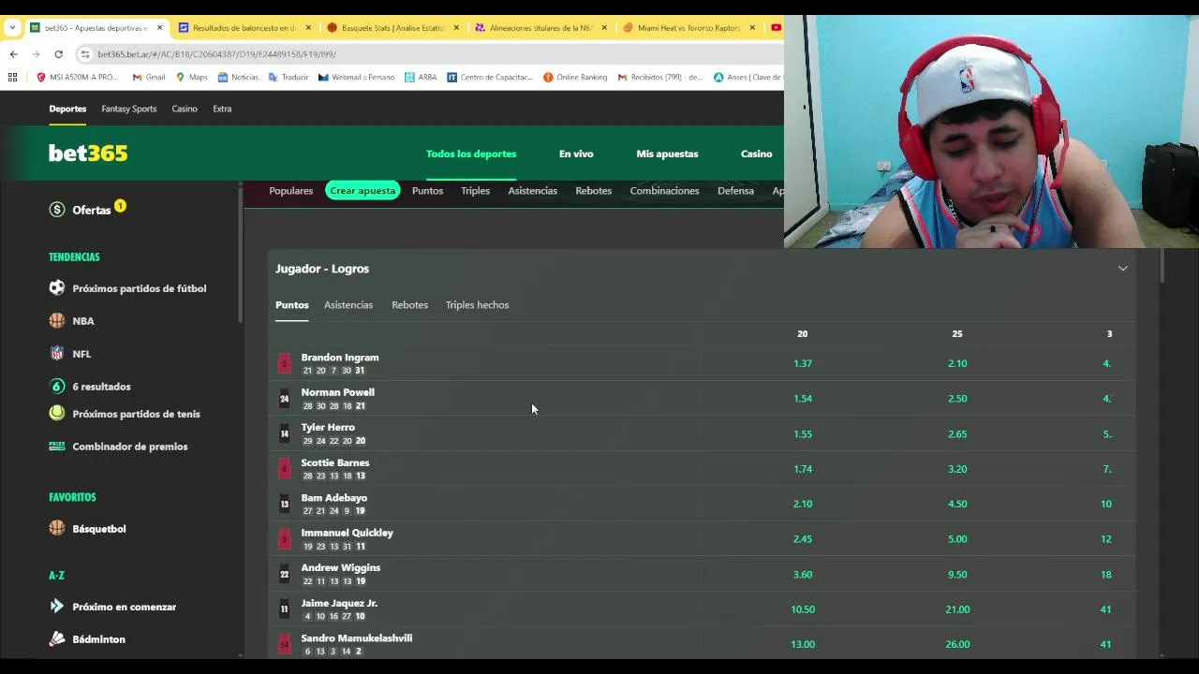Open Triples market filter in top bar

[475, 191]
